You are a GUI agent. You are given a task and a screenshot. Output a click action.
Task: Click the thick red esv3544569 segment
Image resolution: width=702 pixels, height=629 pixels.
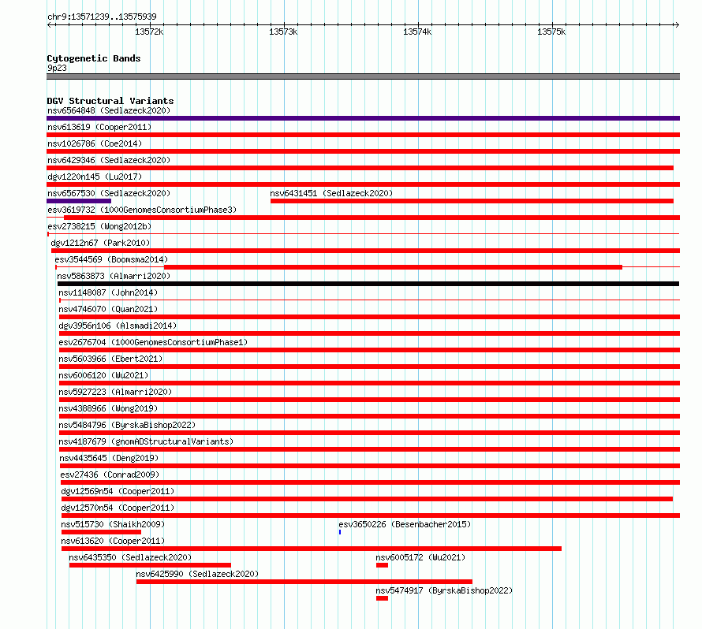click(393, 267)
